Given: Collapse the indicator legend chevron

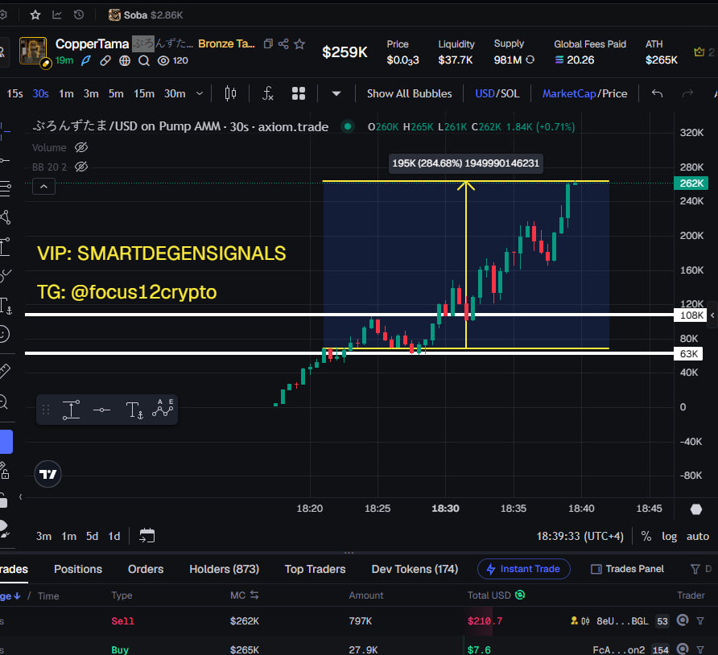Looking at the screenshot, I should coord(44,187).
